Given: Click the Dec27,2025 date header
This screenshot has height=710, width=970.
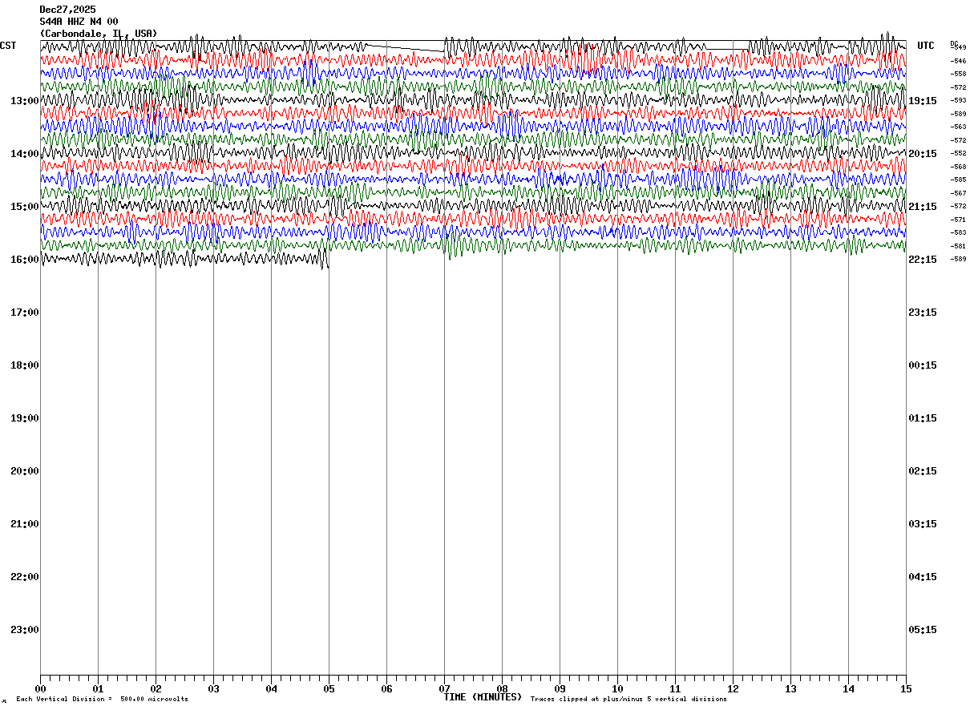Looking at the screenshot, I should click(68, 10).
